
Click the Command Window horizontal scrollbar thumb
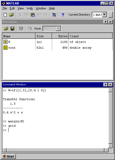click(55, 150)
